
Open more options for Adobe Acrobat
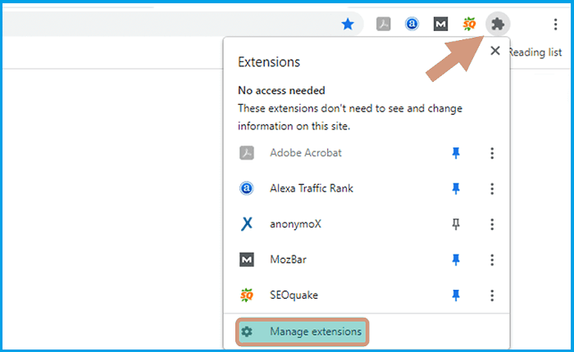492,153
